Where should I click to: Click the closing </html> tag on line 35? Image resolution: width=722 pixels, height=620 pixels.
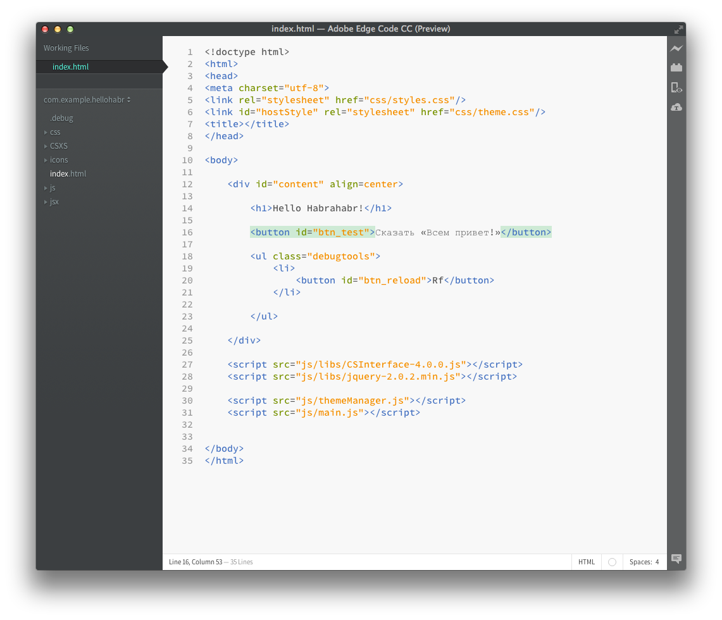pos(224,461)
